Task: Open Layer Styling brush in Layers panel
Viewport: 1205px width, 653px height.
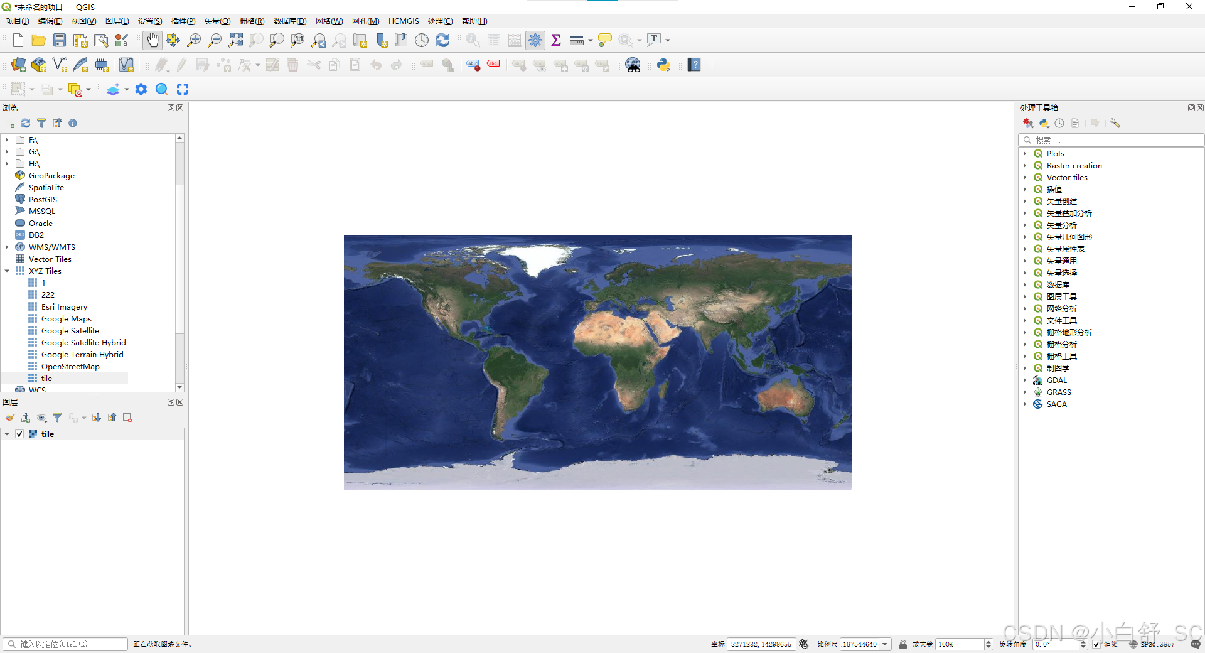Action: tap(10, 418)
